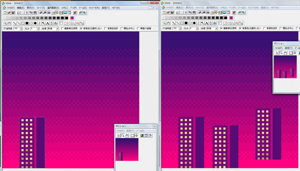
Task: Select Filled rectangle tool in left window
Action: pyautogui.click(x=27, y=23)
